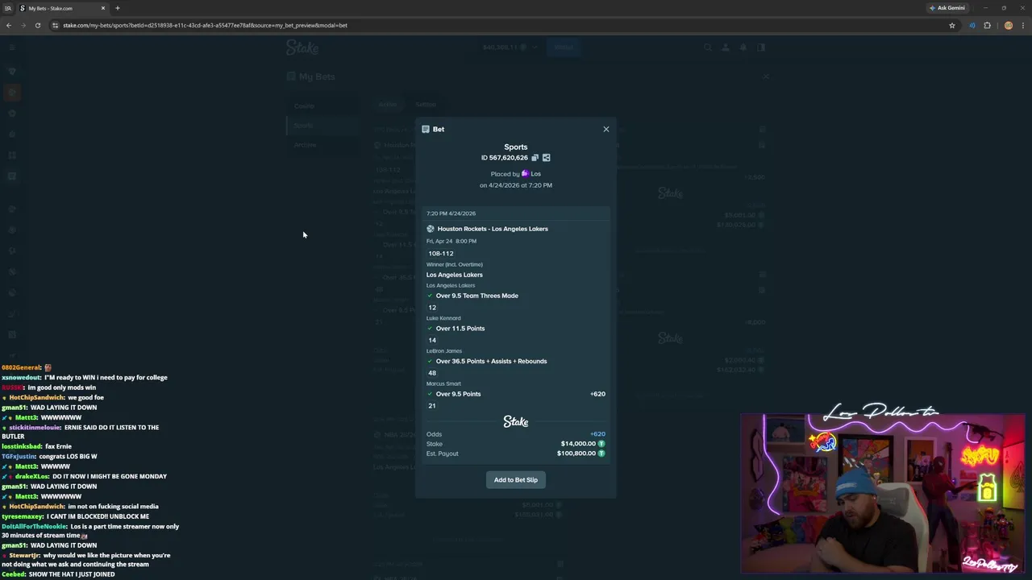This screenshot has height=580, width=1032.
Task: Close the Bet details modal
Action: (606, 129)
